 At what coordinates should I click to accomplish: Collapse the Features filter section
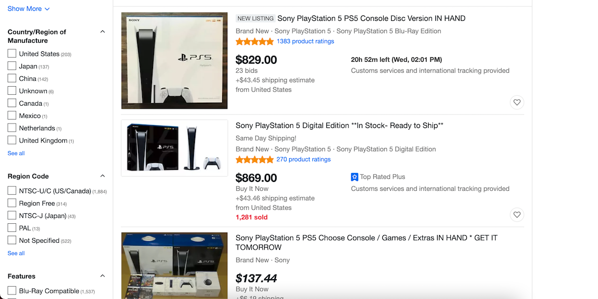click(x=103, y=276)
